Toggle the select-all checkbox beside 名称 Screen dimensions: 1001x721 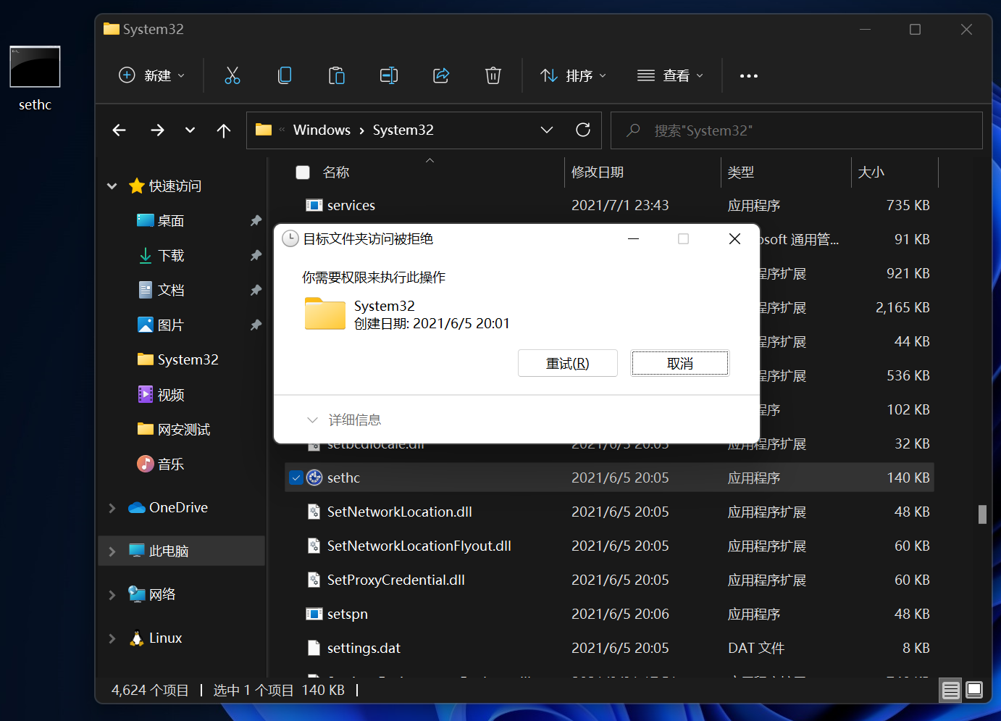click(x=303, y=172)
